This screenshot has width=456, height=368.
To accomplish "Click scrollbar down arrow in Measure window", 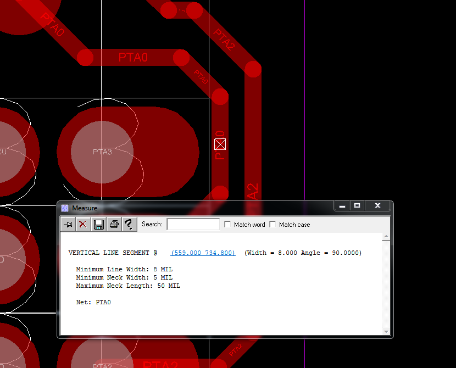I will click(x=386, y=331).
